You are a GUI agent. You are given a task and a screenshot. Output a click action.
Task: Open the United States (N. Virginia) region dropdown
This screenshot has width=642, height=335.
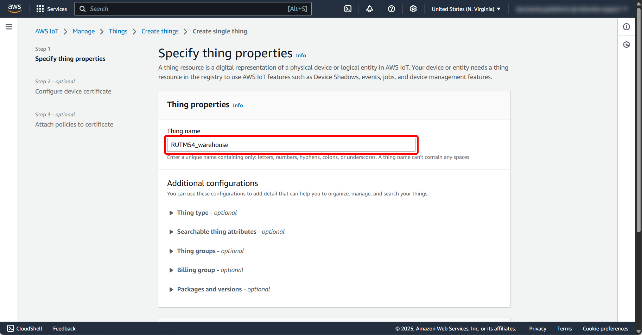[x=466, y=9]
